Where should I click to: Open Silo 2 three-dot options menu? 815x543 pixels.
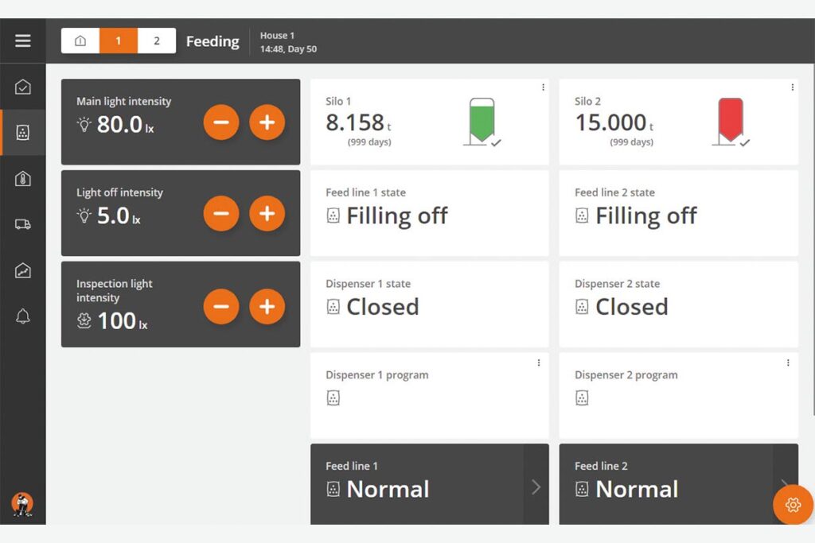click(x=792, y=87)
